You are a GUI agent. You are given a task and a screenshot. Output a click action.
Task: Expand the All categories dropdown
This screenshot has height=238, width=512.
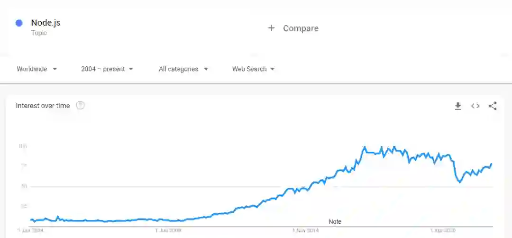point(183,69)
